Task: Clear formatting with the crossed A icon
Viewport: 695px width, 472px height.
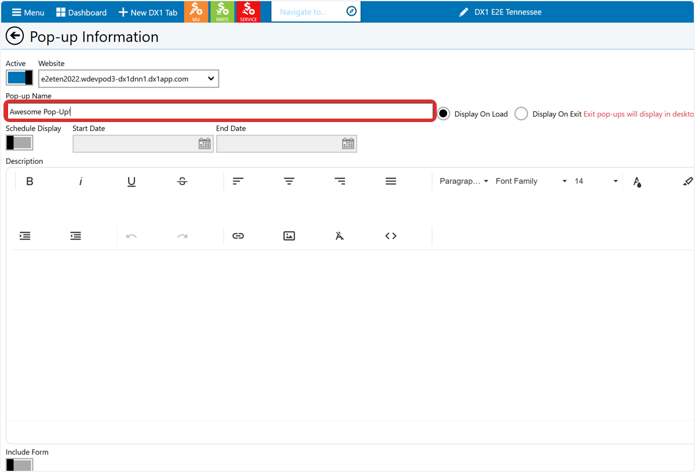Action: click(x=340, y=236)
